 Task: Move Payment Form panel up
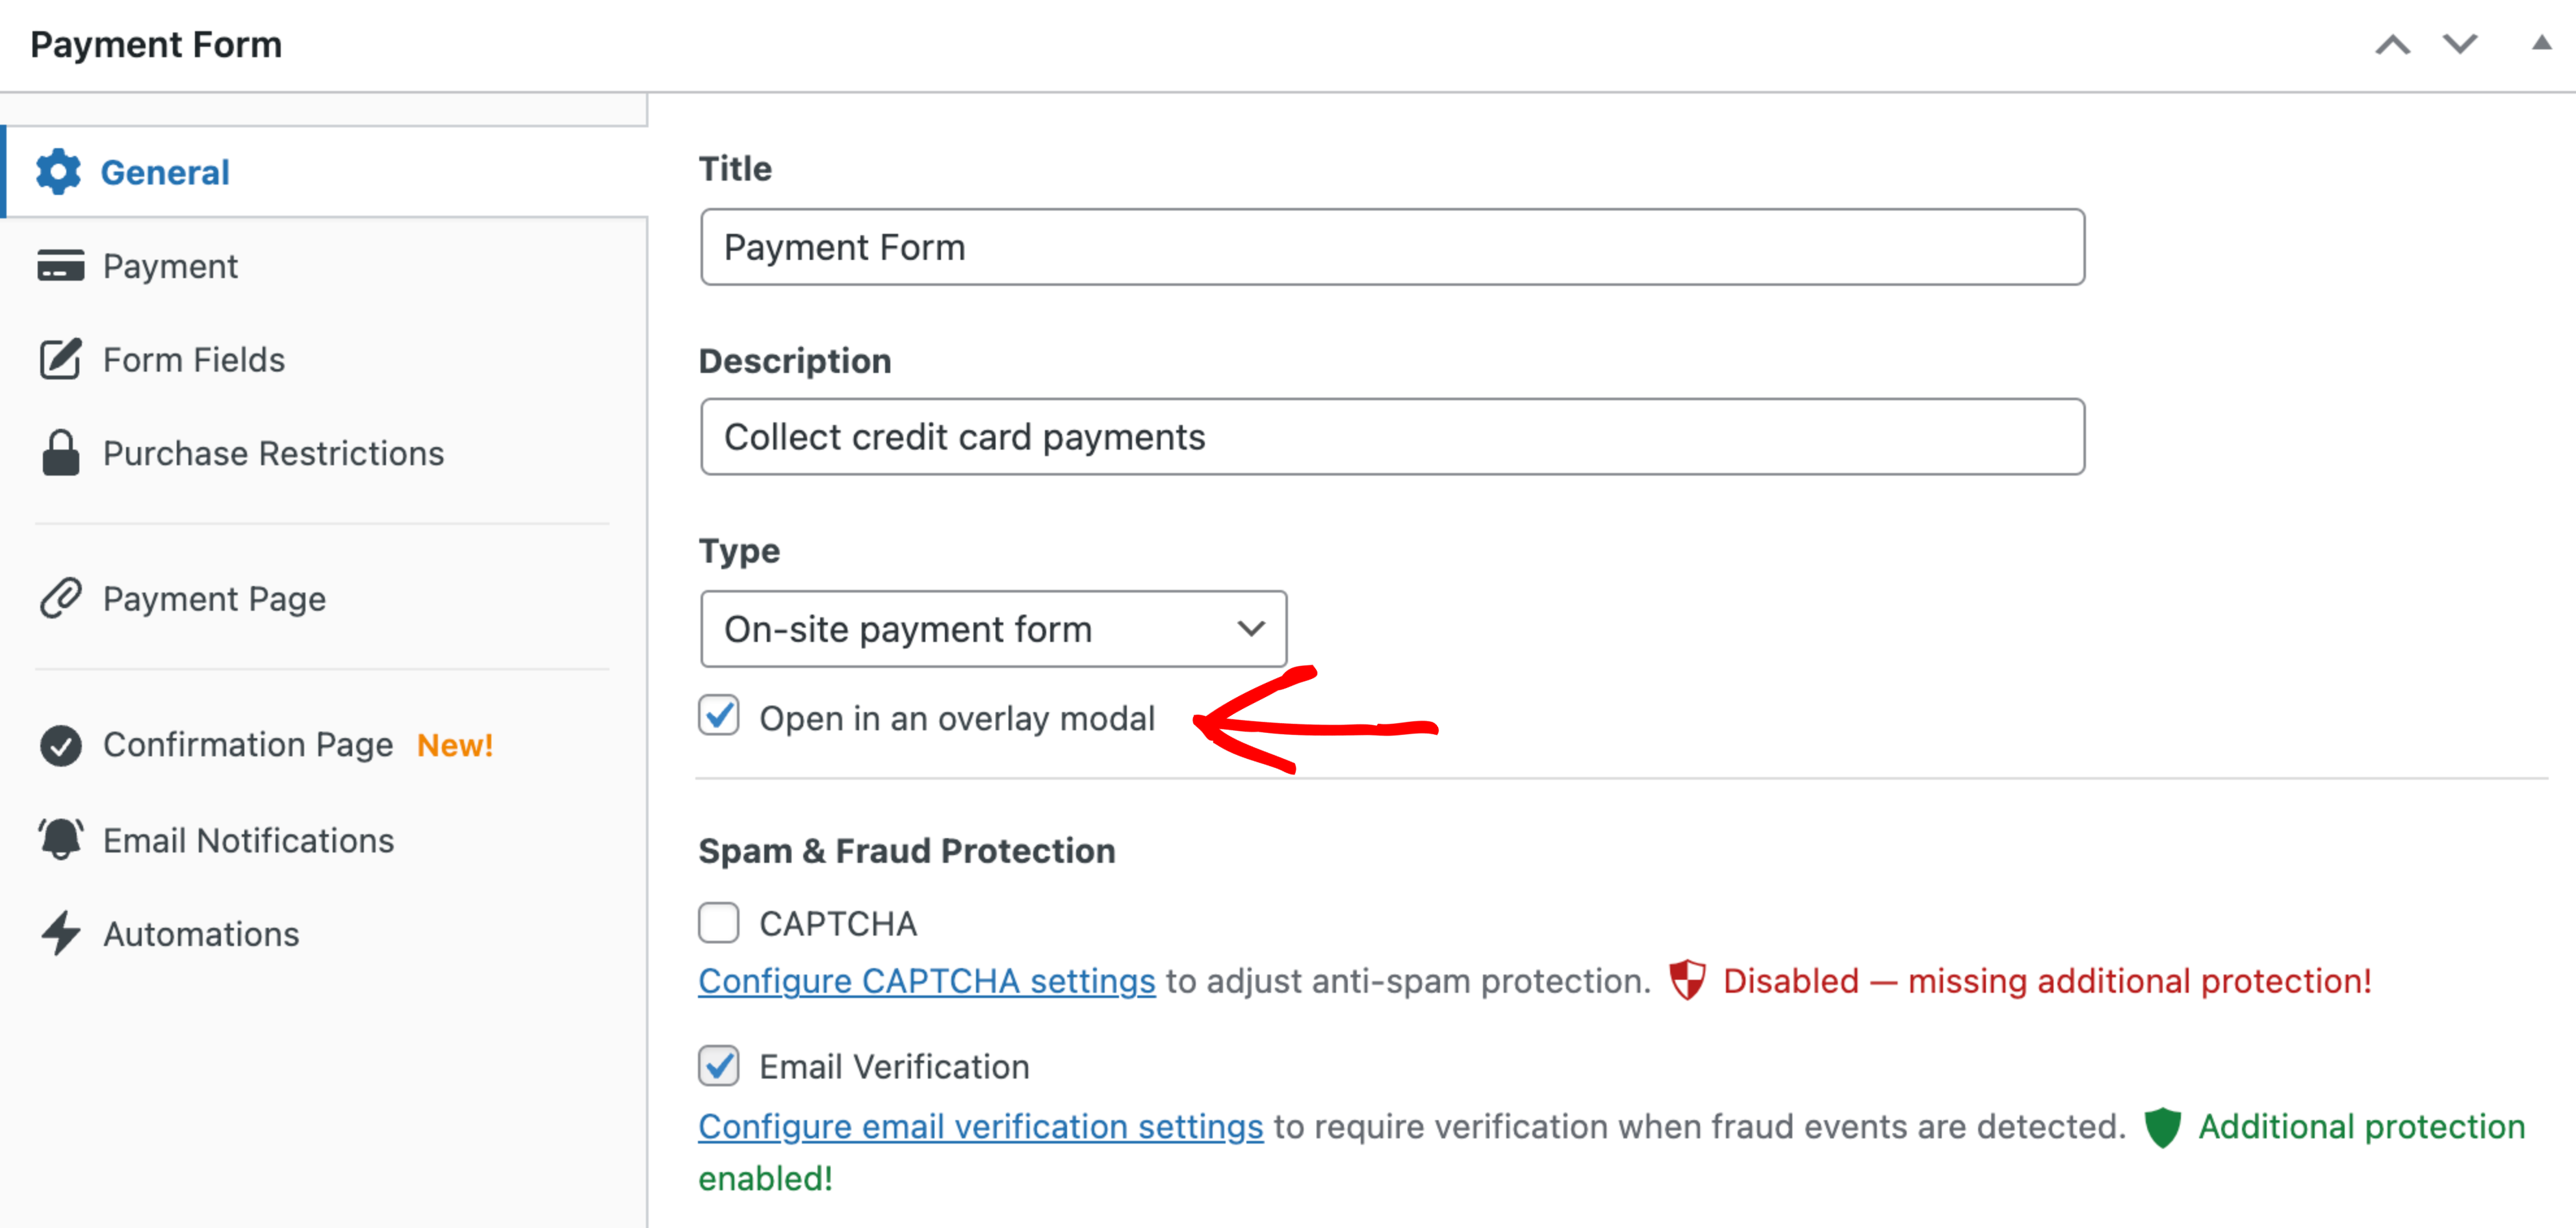(x=2392, y=45)
